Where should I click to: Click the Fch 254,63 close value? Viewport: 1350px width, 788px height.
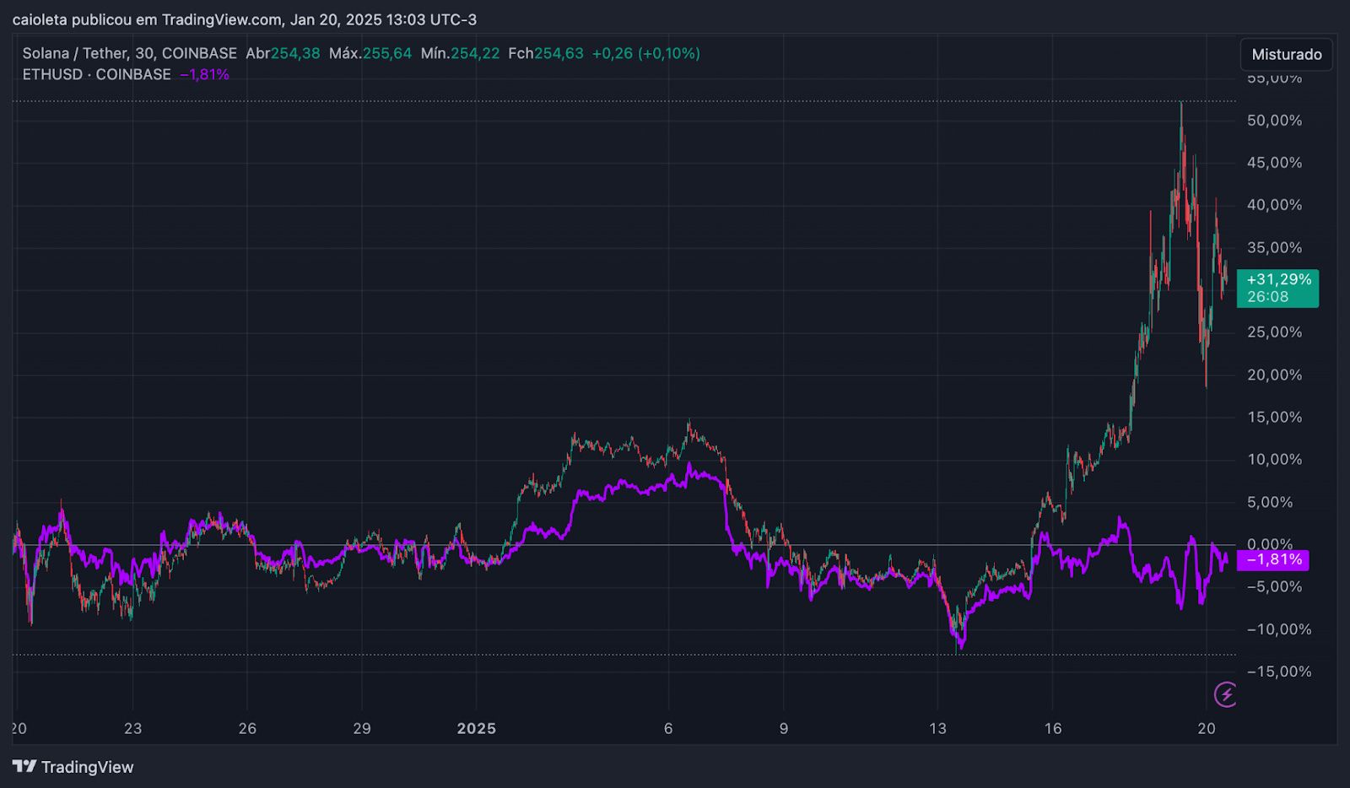[x=546, y=53]
